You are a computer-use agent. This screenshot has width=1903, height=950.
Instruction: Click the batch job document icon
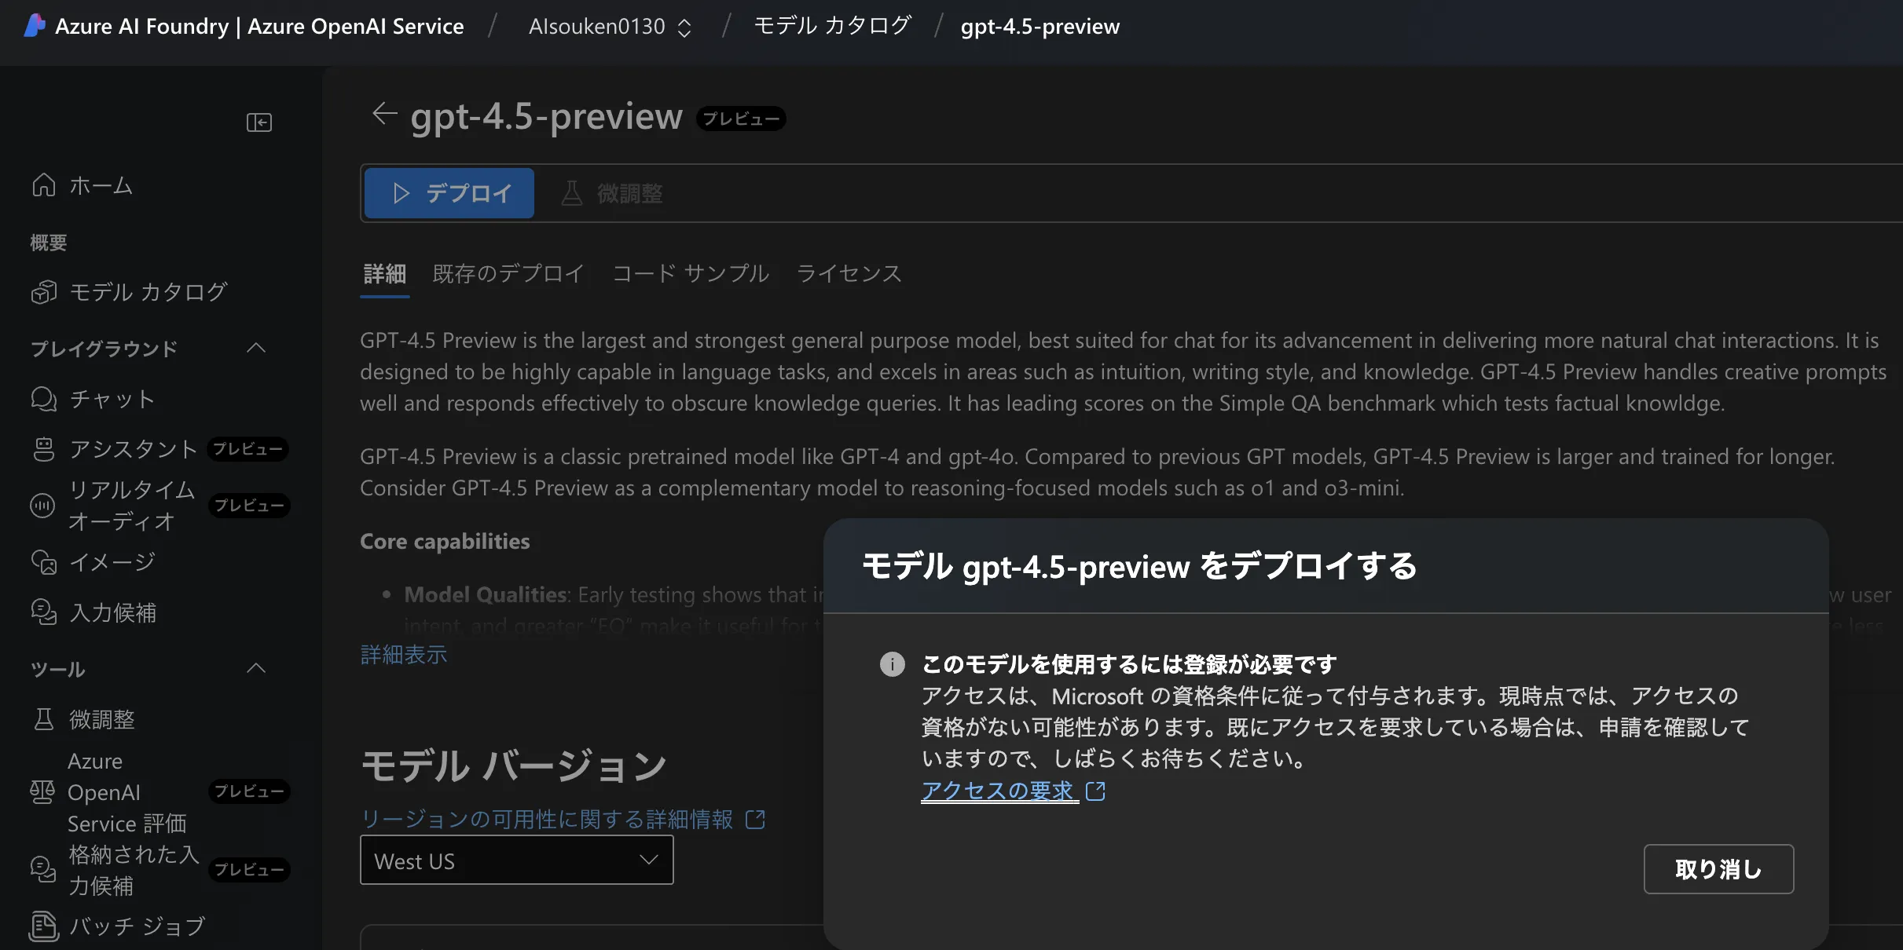[44, 926]
